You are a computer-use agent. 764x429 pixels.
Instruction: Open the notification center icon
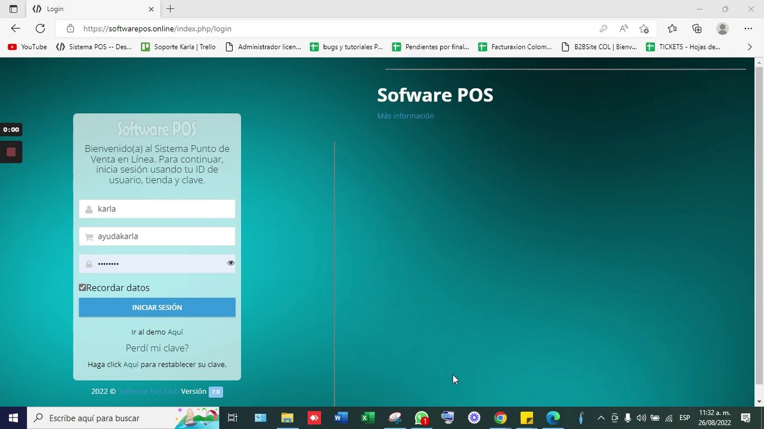point(746,418)
